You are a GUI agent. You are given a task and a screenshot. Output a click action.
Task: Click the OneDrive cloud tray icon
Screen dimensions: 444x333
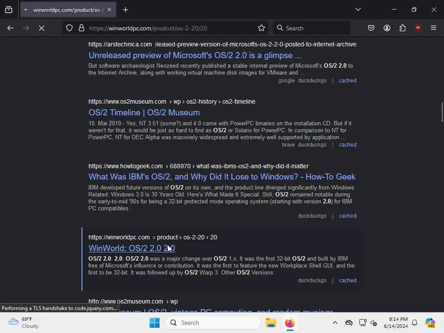349,323
